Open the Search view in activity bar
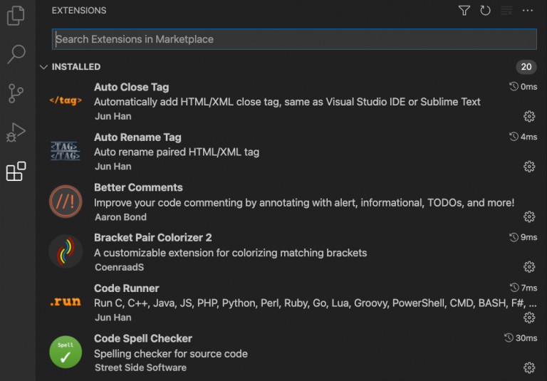Viewport: 547px width, 381px height. 16,54
